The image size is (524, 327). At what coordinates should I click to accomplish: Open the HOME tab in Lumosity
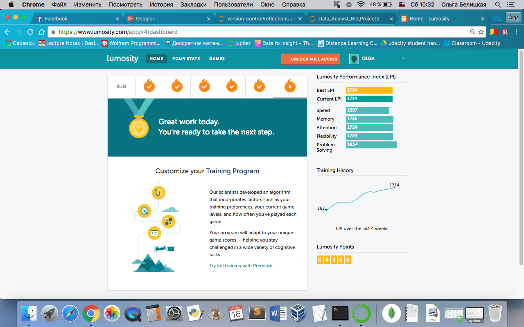(156, 58)
